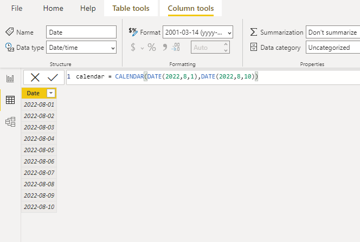Click inside the DAX formula bar

[x=213, y=77]
